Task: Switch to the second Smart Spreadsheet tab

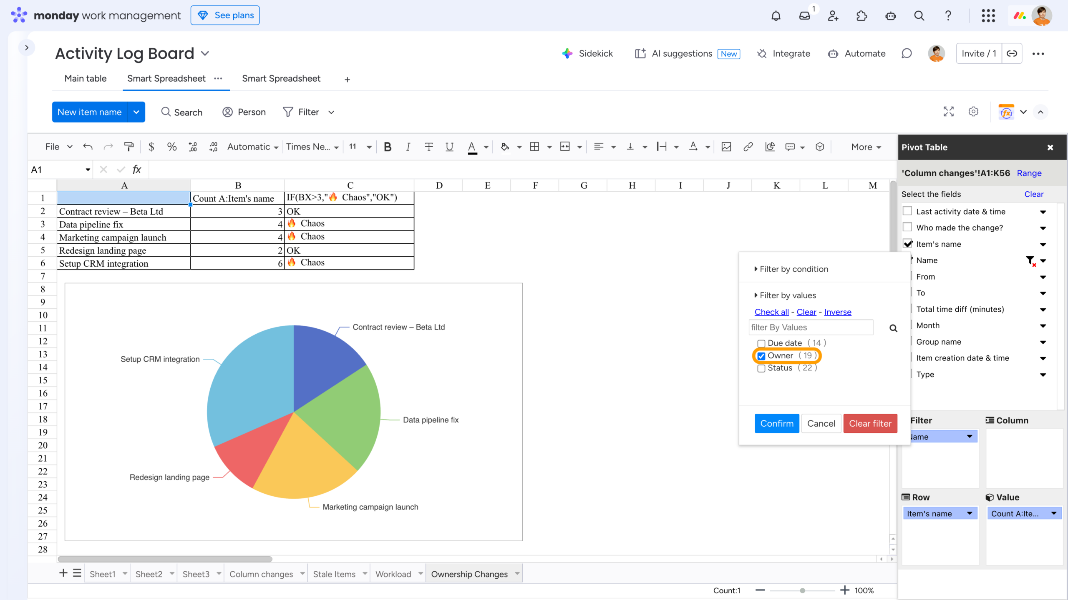Action: point(281,78)
